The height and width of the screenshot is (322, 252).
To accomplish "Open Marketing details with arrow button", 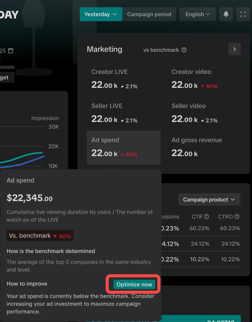I will click(x=234, y=49).
